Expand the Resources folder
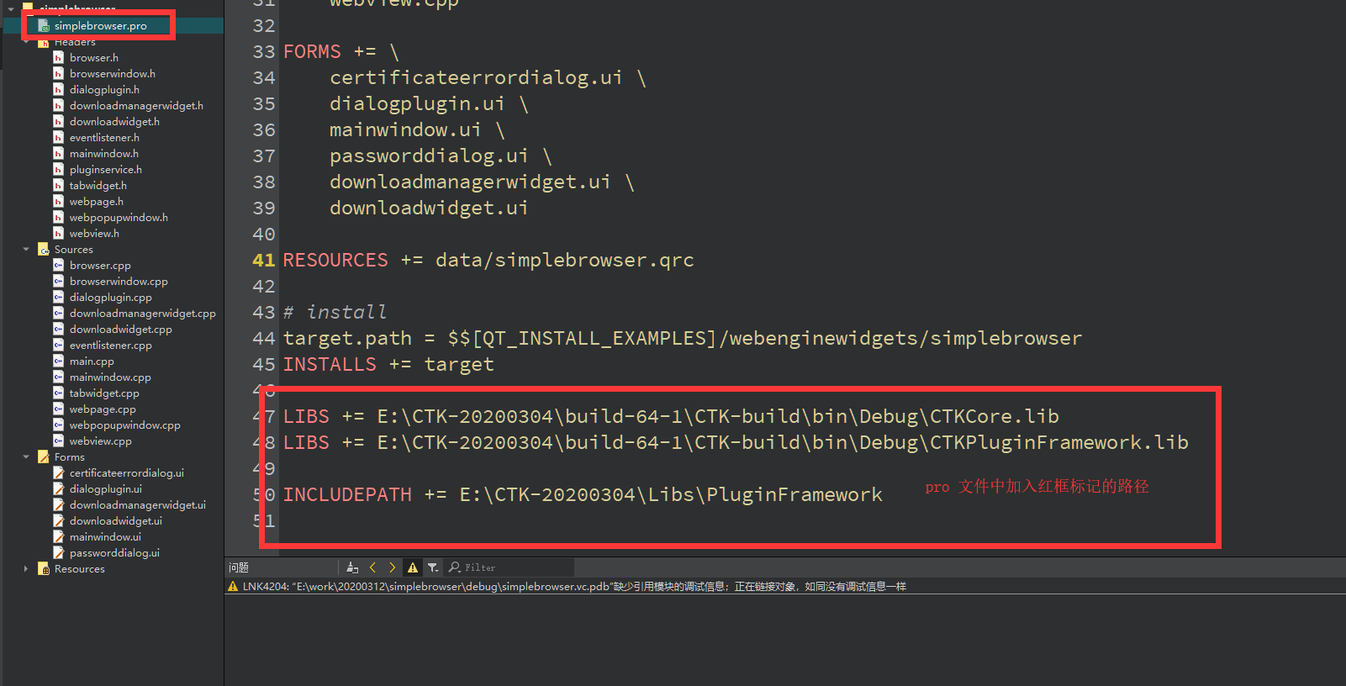This screenshot has height=686, width=1346. [26, 569]
